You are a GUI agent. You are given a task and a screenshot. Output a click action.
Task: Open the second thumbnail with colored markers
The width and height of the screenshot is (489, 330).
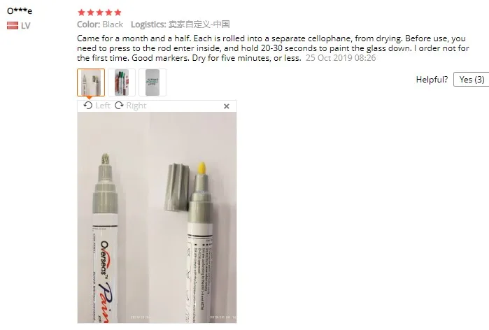122,82
